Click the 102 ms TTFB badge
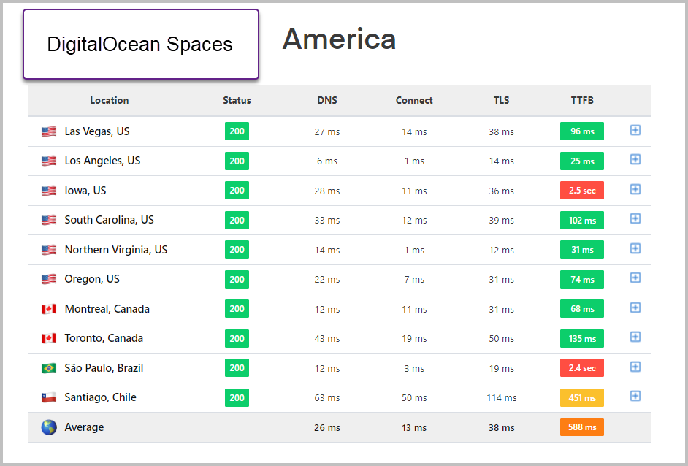The image size is (688, 466). [x=582, y=221]
